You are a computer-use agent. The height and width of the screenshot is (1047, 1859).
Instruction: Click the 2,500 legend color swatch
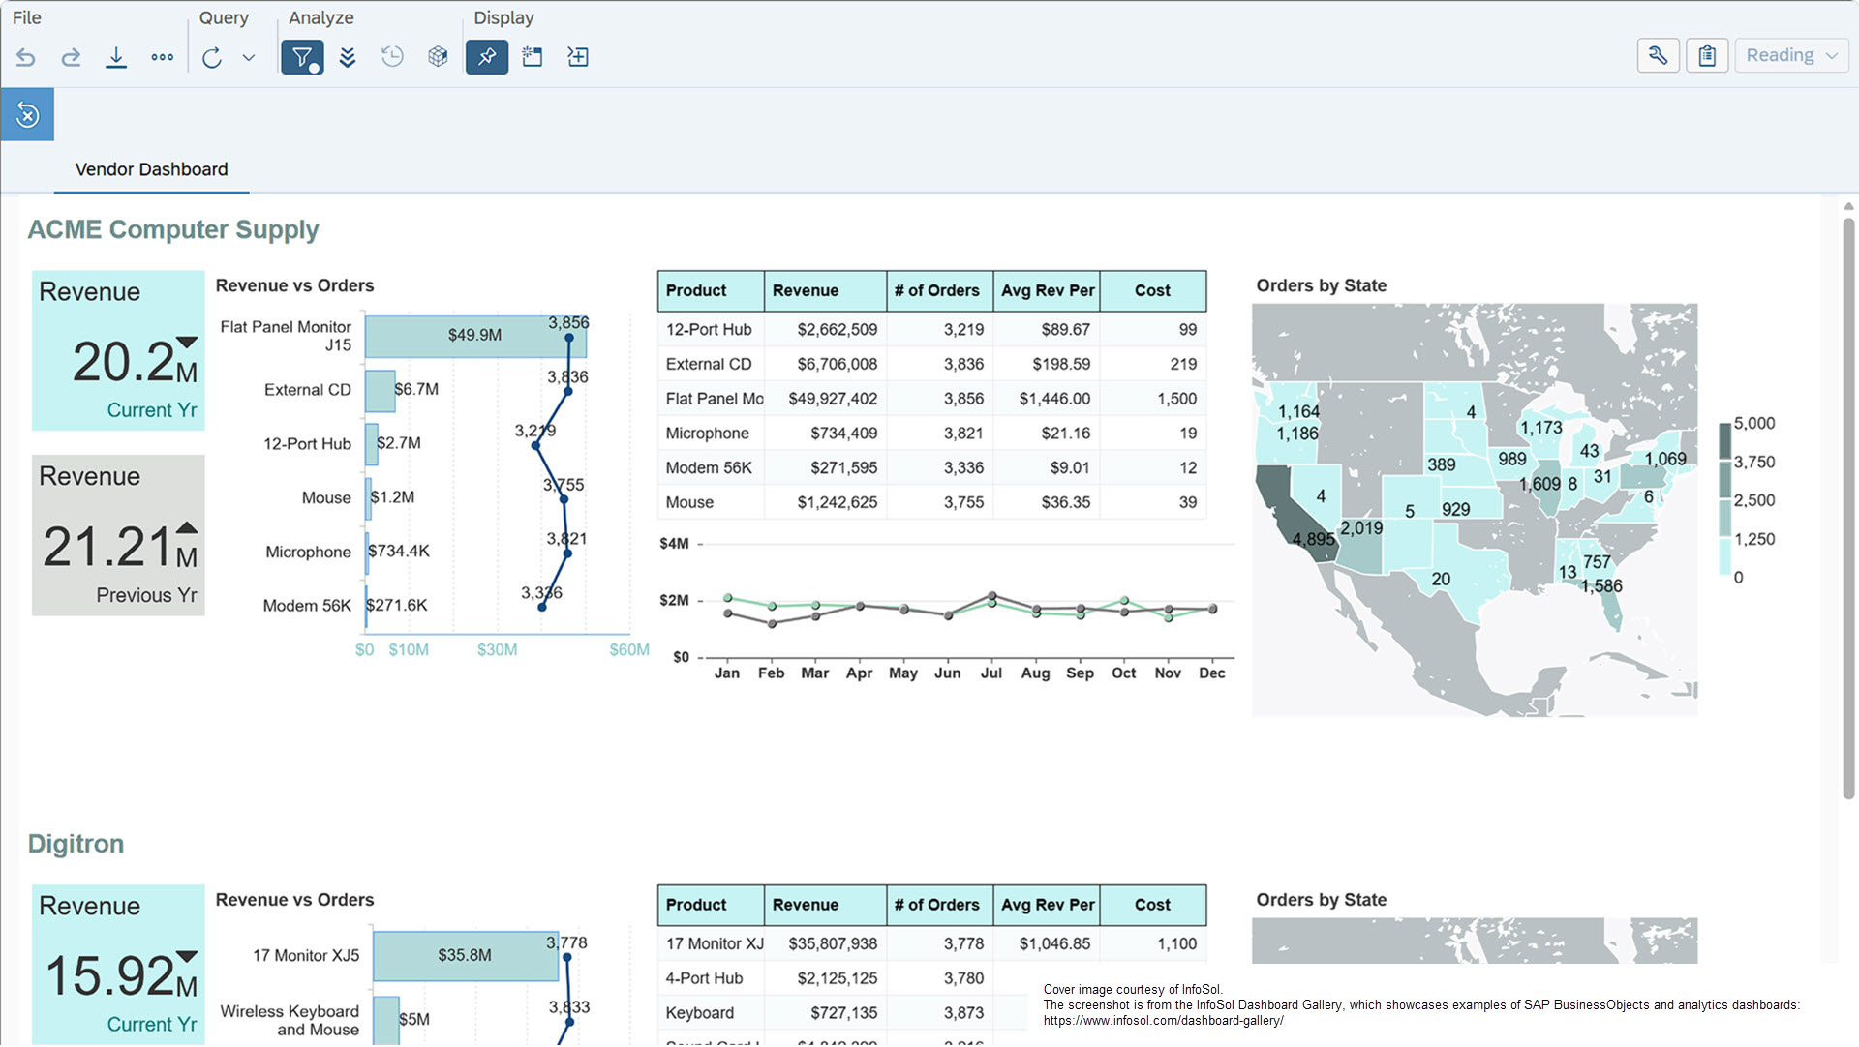(x=1725, y=519)
